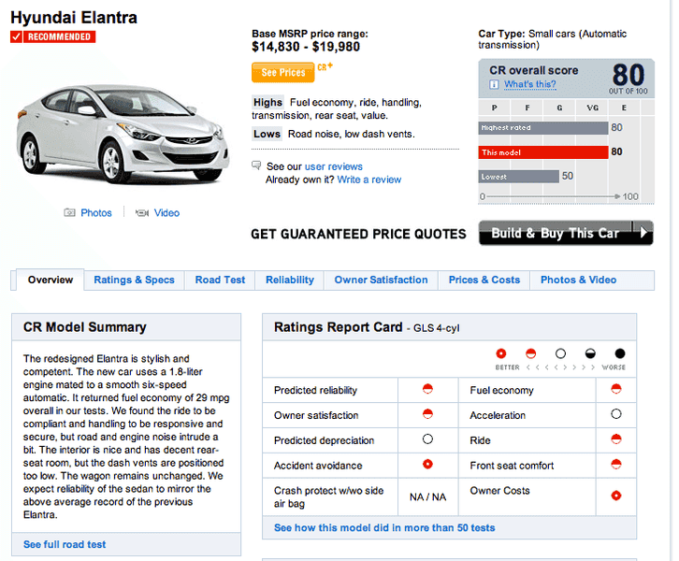Click the Accident avoidance rating symbol

(427, 464)
